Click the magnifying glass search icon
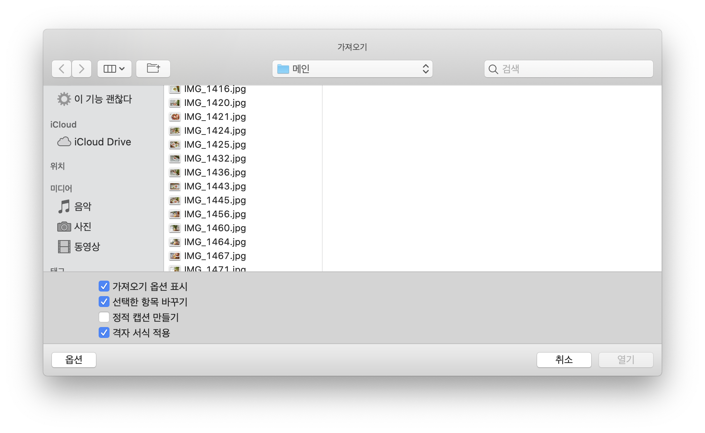This screenshot has height=433, width=705. [493, 69]
